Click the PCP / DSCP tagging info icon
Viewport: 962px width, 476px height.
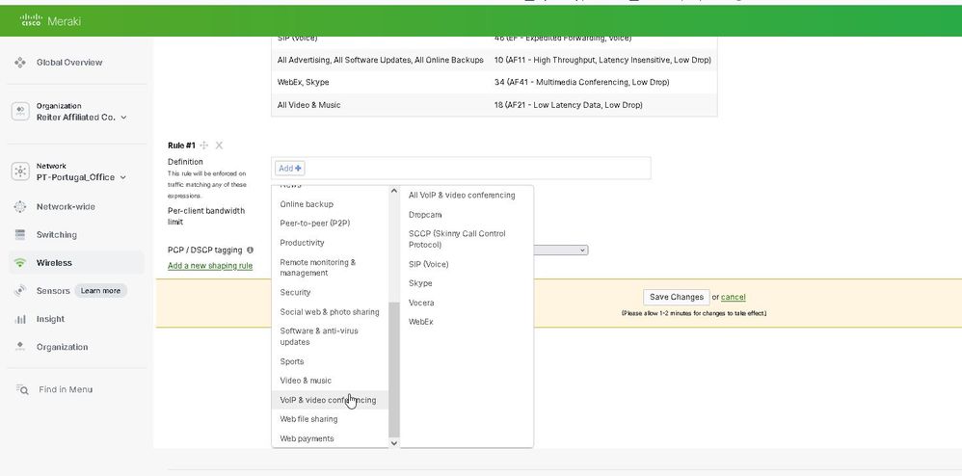(x=251, y=251)
